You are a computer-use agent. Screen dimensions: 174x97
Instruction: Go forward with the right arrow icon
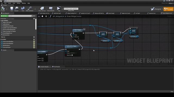46,16
